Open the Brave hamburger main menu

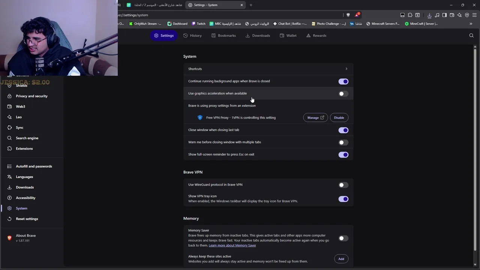click(x=474, y=15)
